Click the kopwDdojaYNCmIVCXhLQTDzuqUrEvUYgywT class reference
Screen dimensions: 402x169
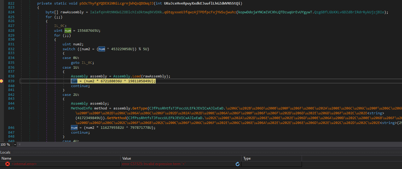pos(276,12)
